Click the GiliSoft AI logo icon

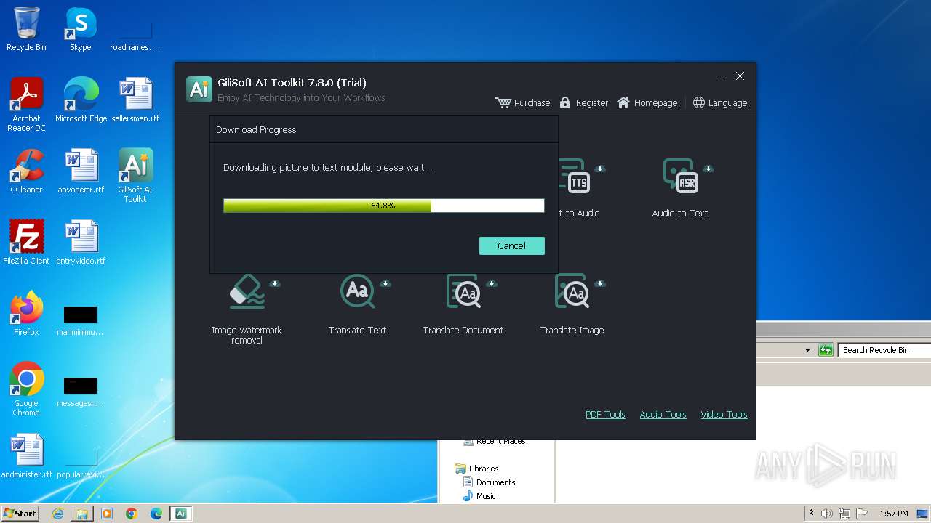click(x=199, y=89)
